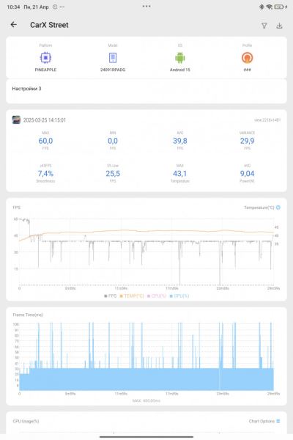The width and height of the screenshot is (293, 440).
Task: Select the variance value 29,9
Action: pyautogui.click(x=247, y=141)
